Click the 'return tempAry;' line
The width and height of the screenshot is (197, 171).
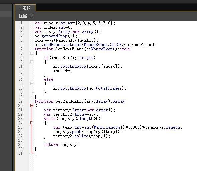click(x=61, y=145)
